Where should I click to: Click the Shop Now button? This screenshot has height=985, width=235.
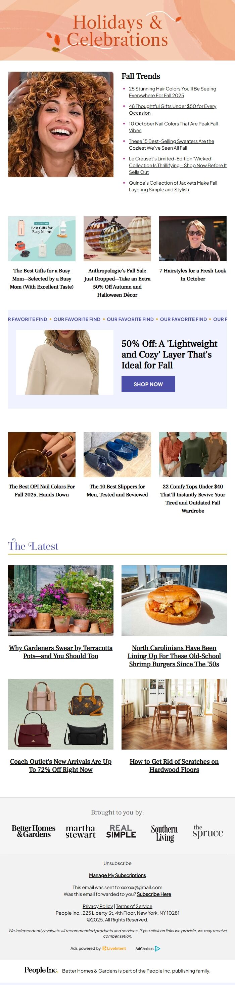tap(148, 384)
